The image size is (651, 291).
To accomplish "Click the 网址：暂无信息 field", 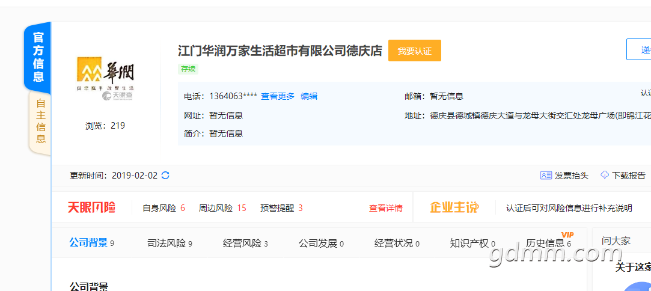I will pos(213,115).
